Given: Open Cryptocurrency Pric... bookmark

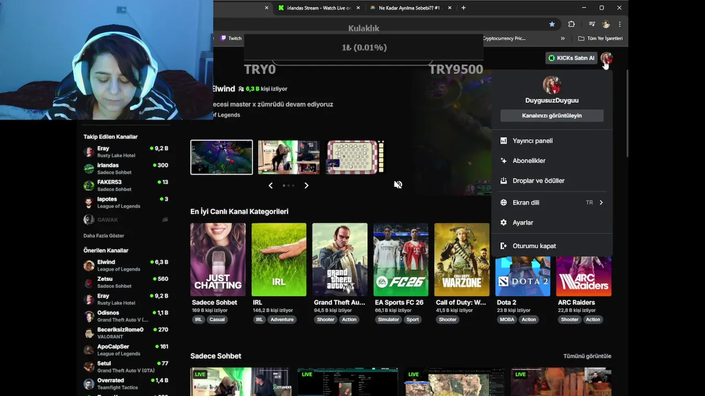Looking at the screenshot, I should 504,38.
